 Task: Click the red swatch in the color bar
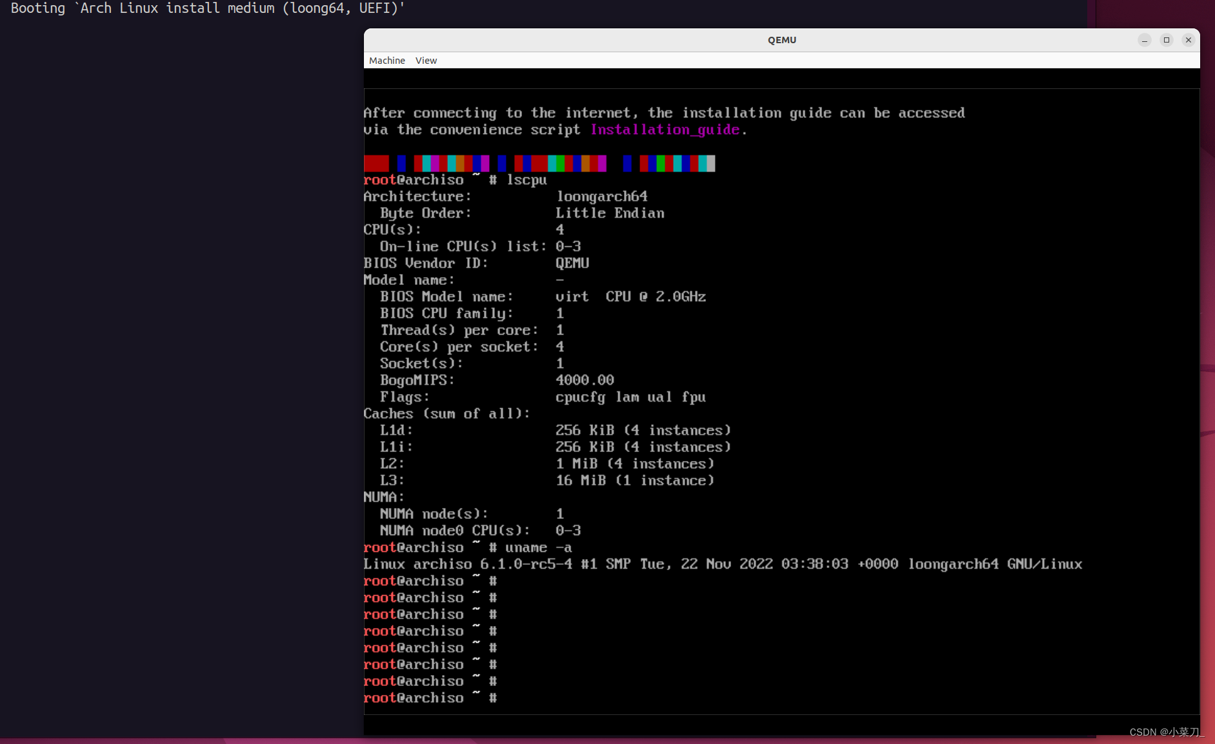coord(376,163)
